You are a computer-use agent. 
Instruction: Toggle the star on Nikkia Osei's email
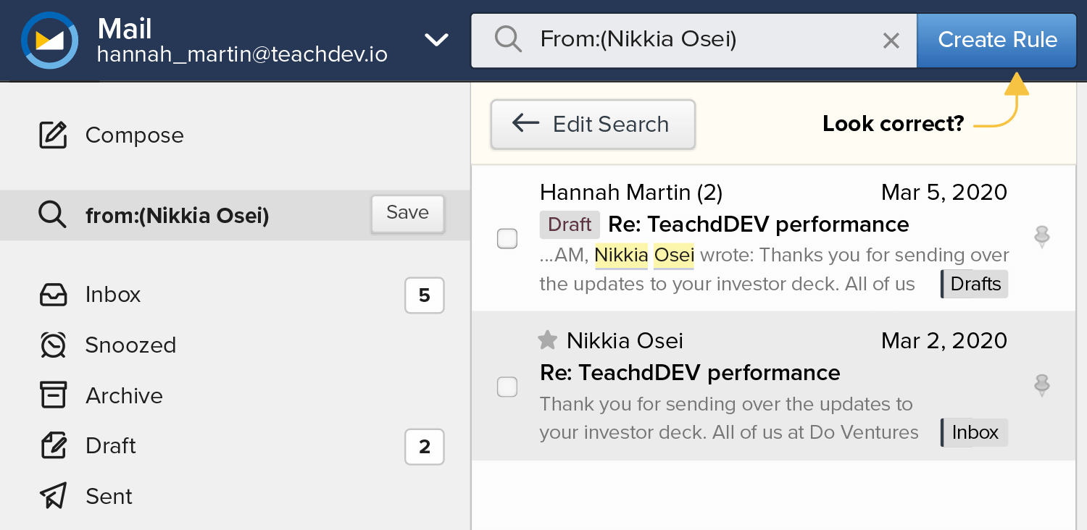click(x=548, y=340)
